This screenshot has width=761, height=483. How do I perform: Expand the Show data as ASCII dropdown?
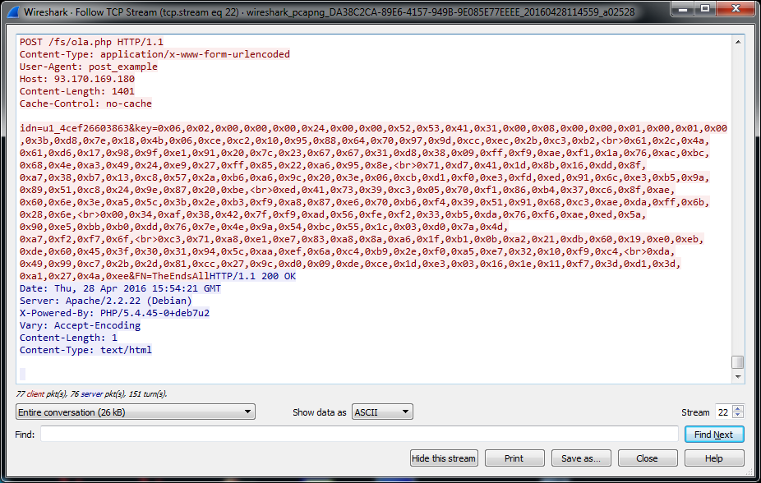(x=382, y=412)
